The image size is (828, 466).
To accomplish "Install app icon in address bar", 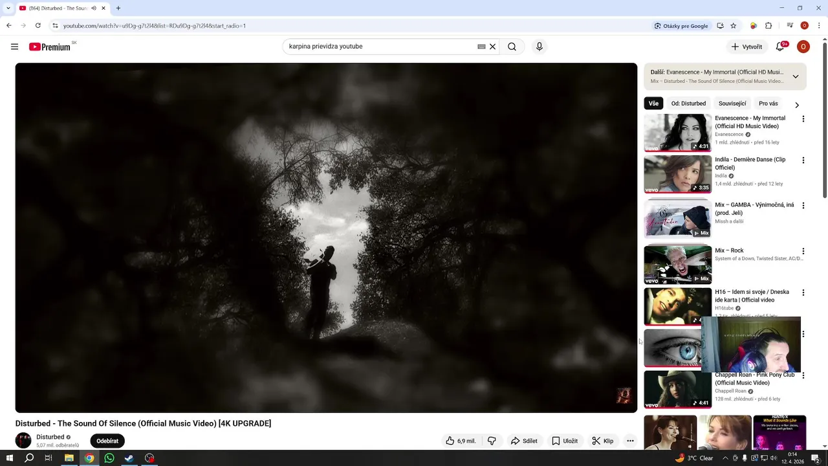I will (720, 26).
